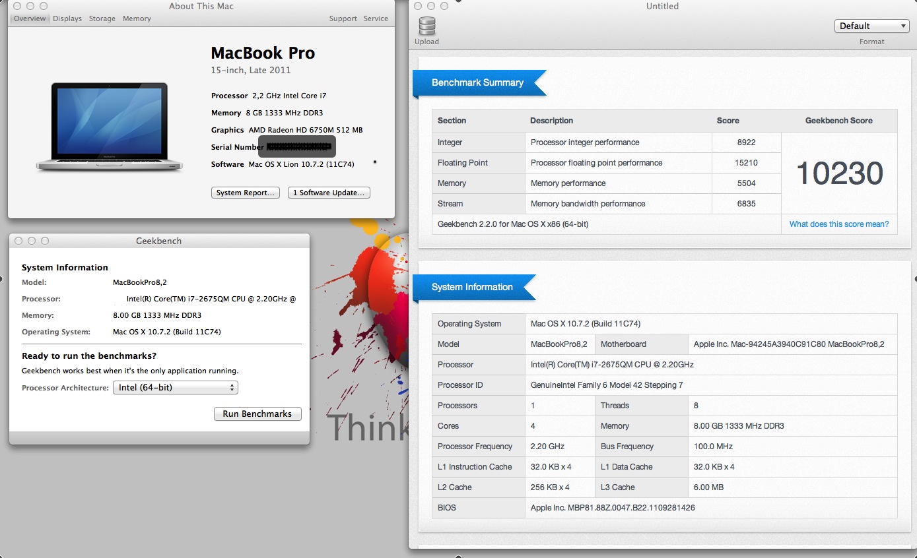Click 'Geekbench 2.2.0 for Mac OS X x86 (64-bit)' text
917x558 pixels.
point(513,224)
